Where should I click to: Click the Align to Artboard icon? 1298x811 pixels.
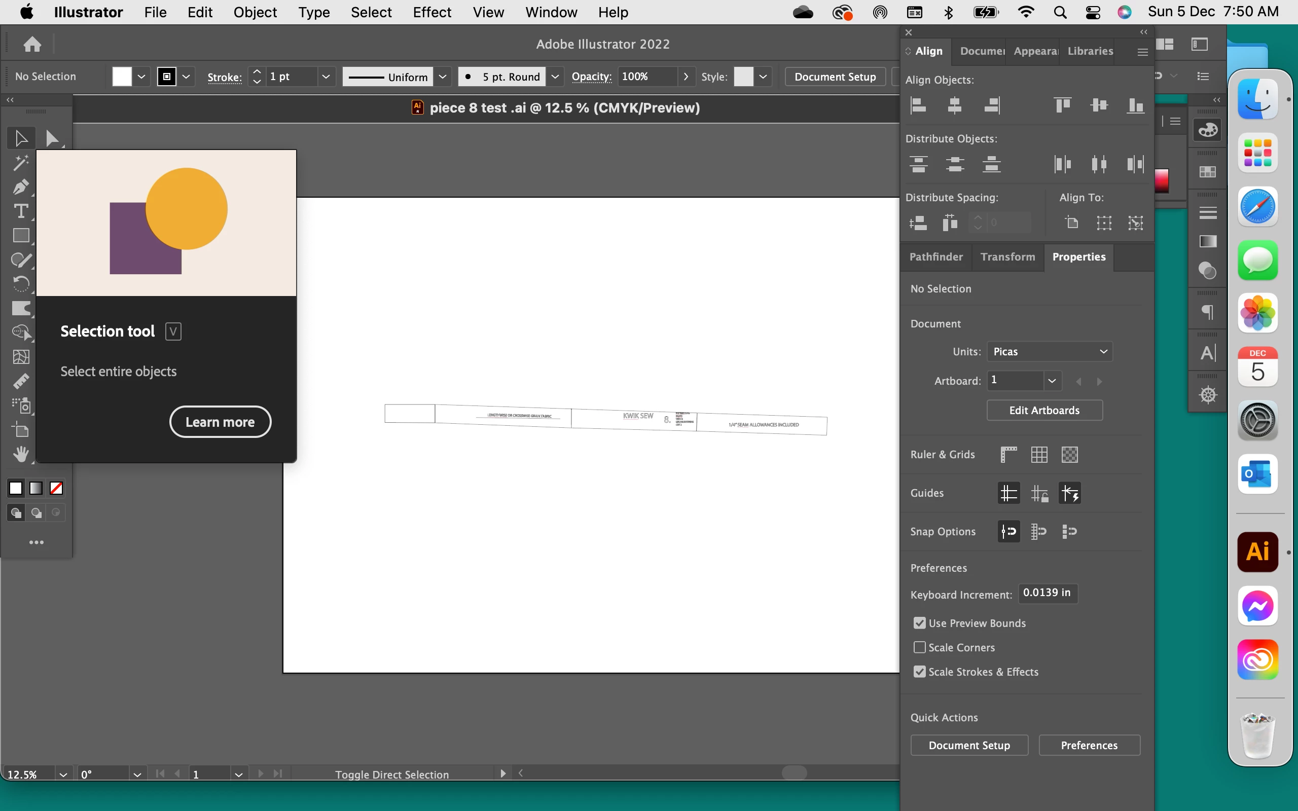(1072, 223)
